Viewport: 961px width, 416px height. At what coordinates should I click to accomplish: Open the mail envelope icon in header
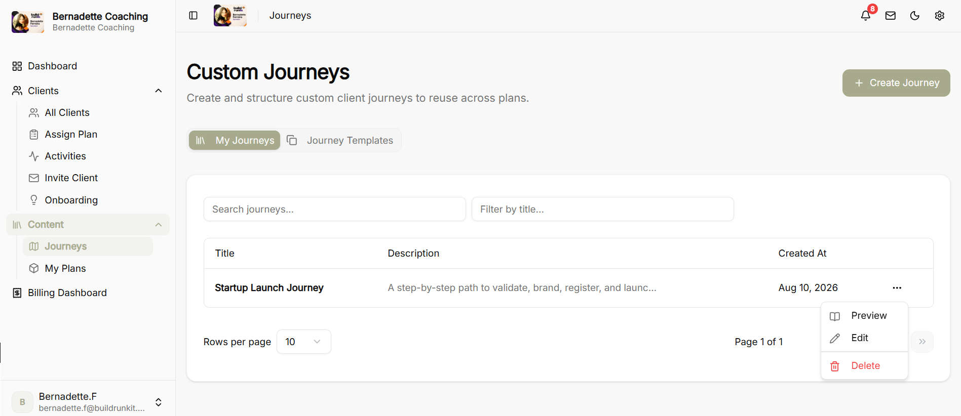click(891, 16)
